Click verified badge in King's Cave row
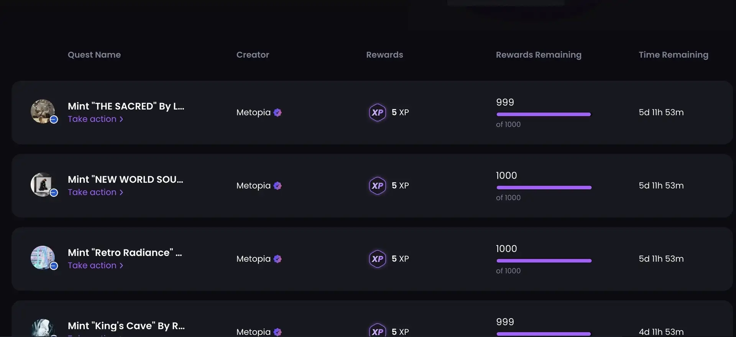This screenshot has height=337, width=736. pyautogui.click(x=278, y=332)
